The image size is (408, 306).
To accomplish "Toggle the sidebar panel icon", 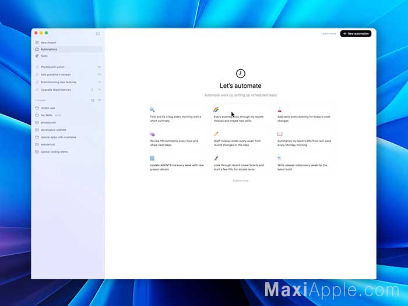I will [98, 34].
